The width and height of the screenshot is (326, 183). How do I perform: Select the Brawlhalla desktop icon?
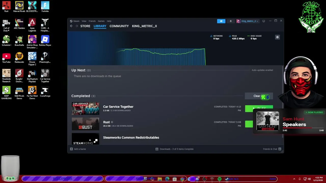coord(19,41)
